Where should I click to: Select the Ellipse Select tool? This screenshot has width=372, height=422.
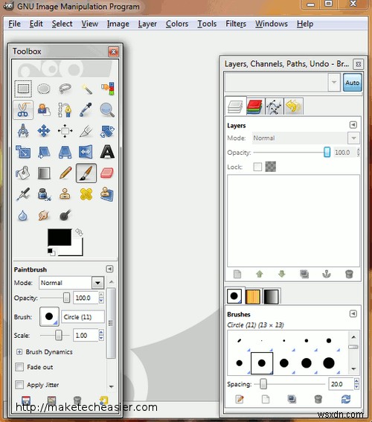(x=44, y=89)
